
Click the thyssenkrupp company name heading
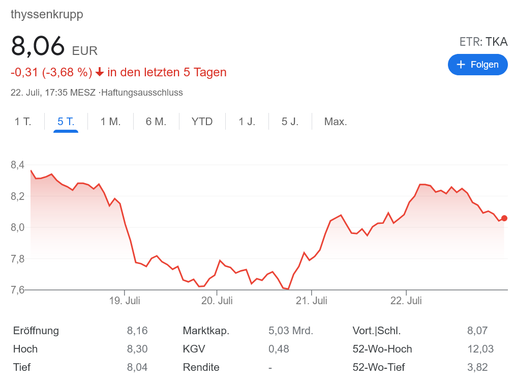coord(47,14)
